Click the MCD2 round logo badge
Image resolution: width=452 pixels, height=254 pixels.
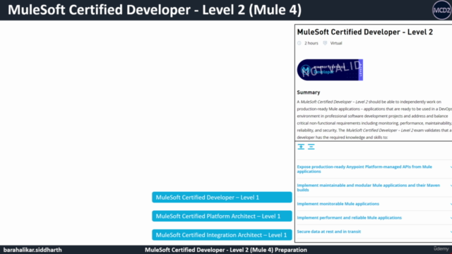tap(441, 10)
